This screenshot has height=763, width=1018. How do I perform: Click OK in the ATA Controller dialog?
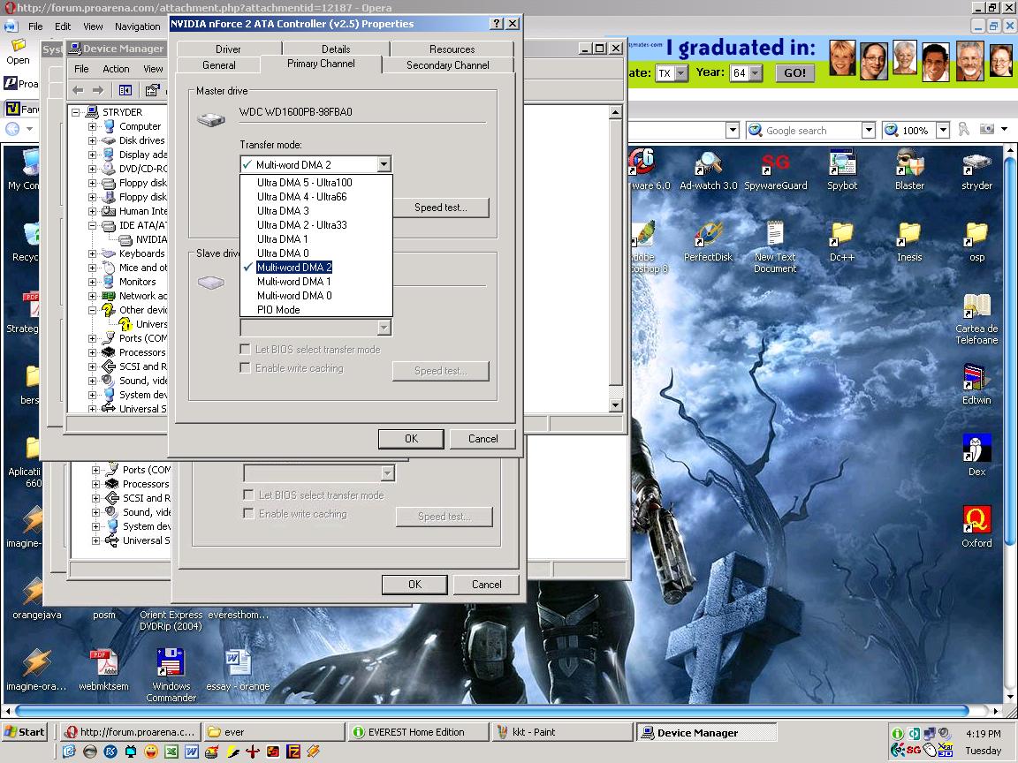[411, 439]
